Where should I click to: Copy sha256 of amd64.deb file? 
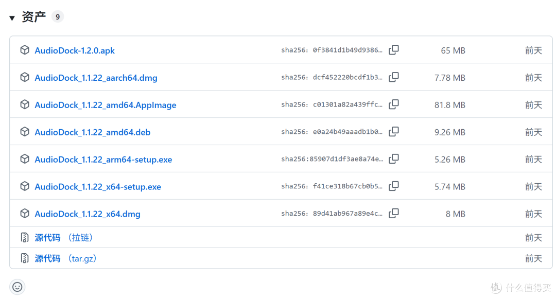(x=394, y=132)
